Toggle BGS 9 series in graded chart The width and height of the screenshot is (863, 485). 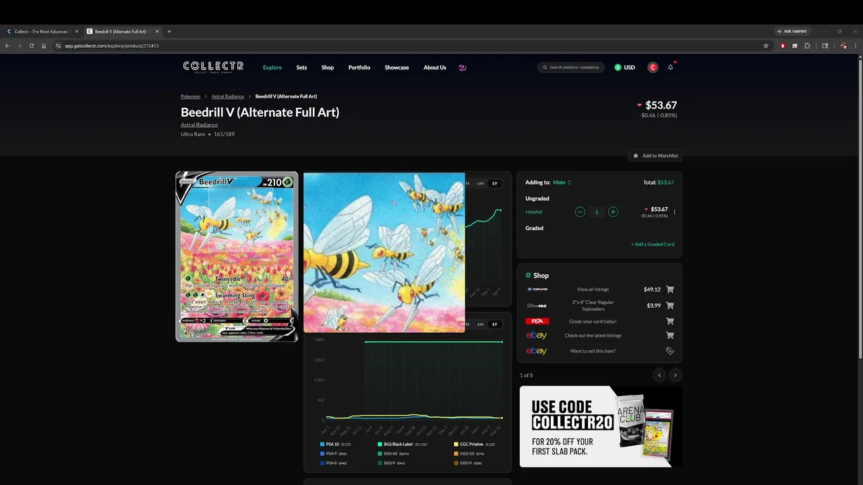(x=392, y=463)
